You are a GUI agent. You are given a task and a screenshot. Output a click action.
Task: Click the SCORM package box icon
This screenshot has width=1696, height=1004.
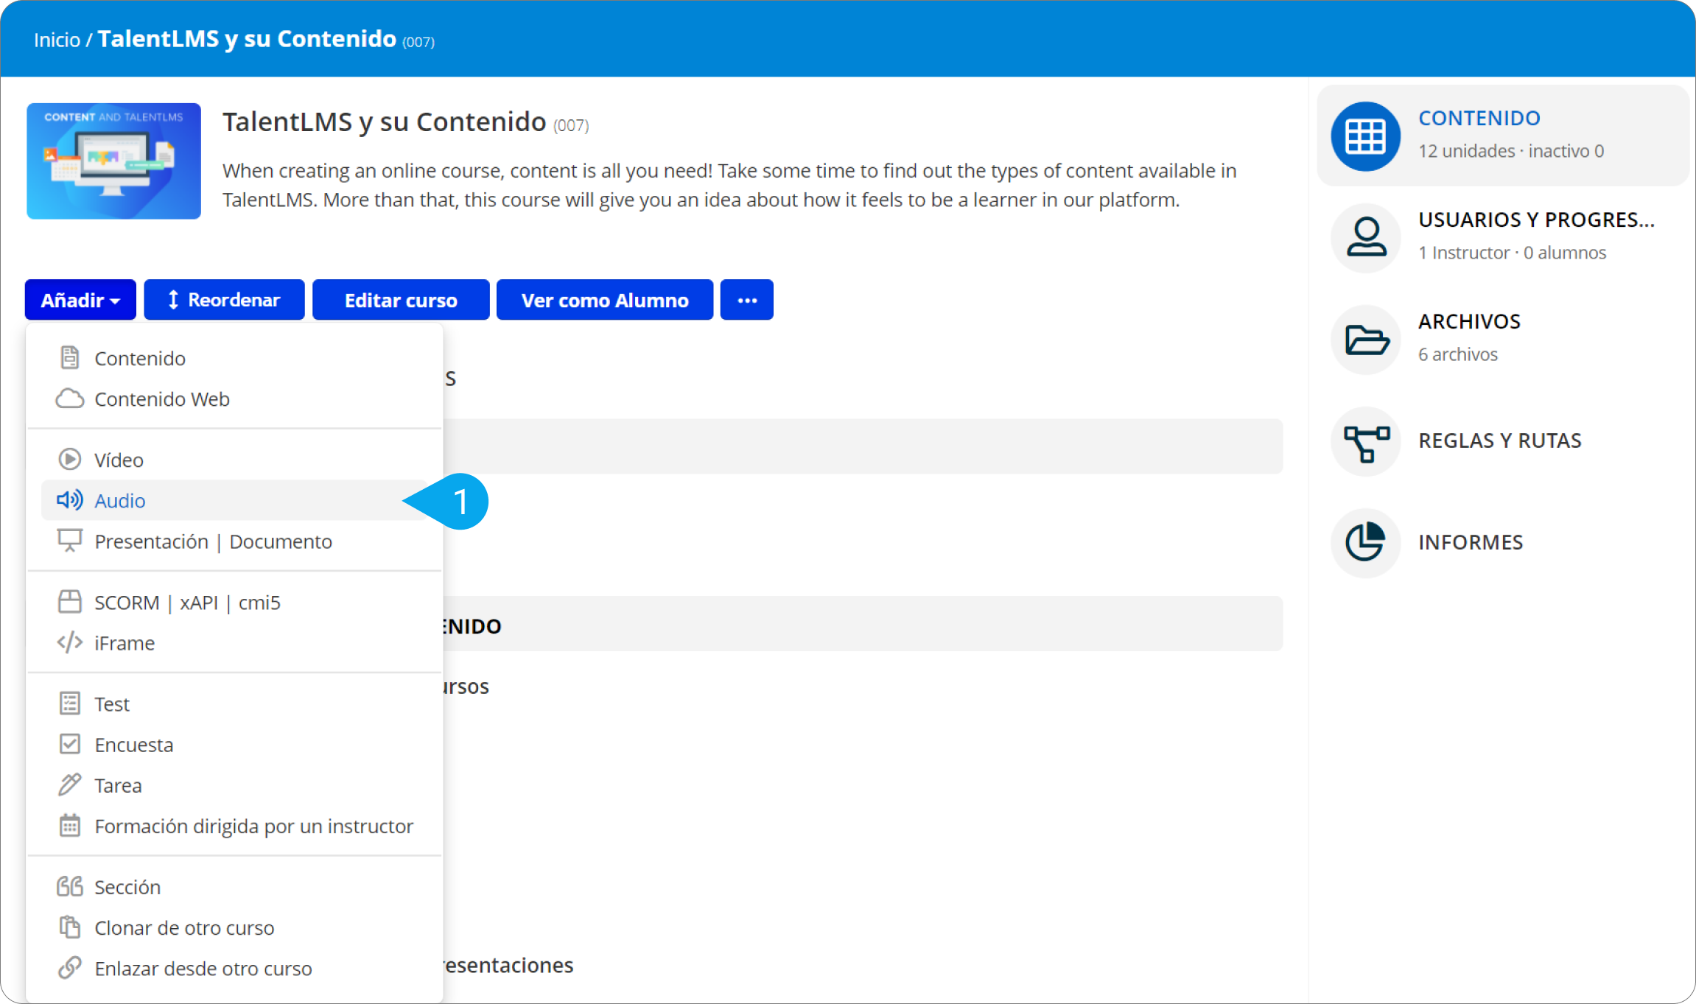69,602
